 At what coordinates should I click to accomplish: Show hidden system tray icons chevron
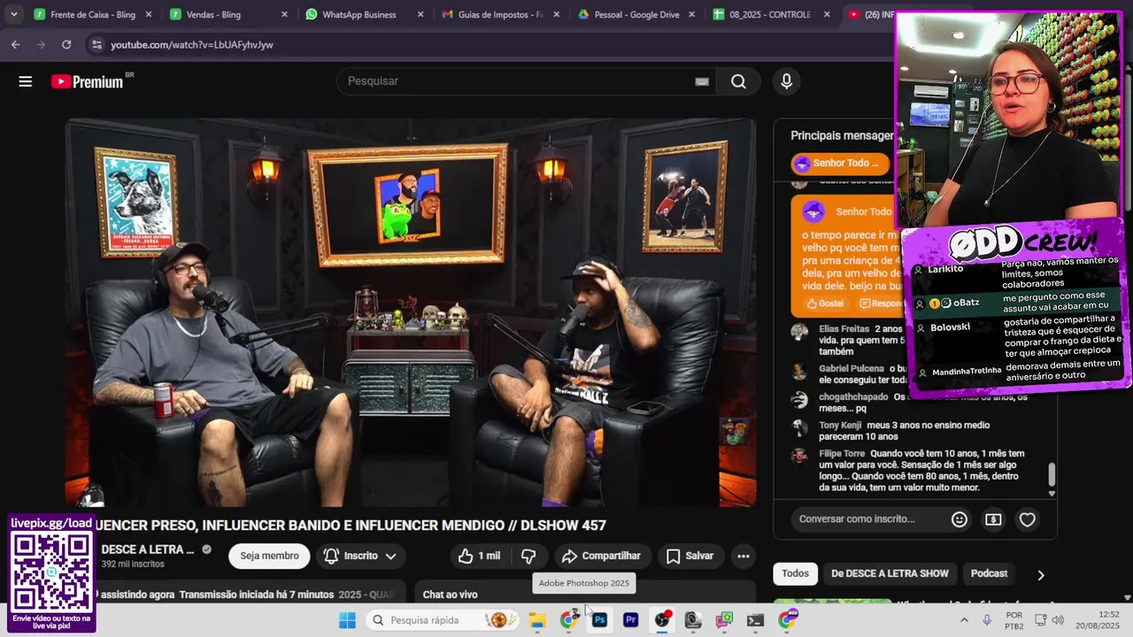pos(964,620)
